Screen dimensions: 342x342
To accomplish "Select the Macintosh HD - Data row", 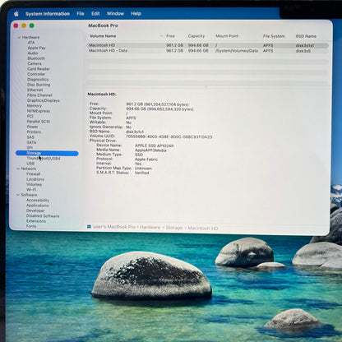I will tap(208, 51).
